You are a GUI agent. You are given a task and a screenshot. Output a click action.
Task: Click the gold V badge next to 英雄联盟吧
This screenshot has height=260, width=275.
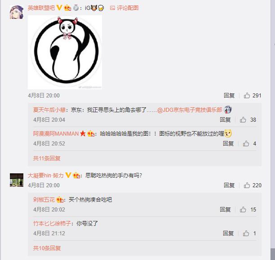point(59,8)
